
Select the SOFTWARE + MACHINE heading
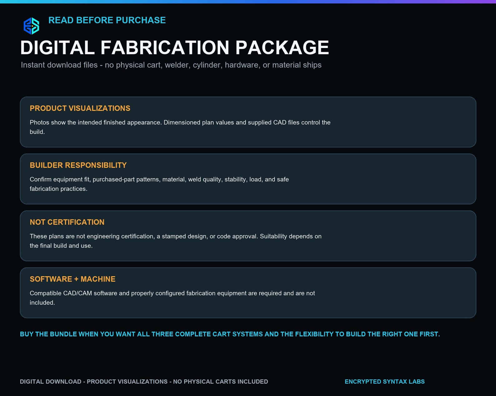pyautogui.click(x=72, y=279)
